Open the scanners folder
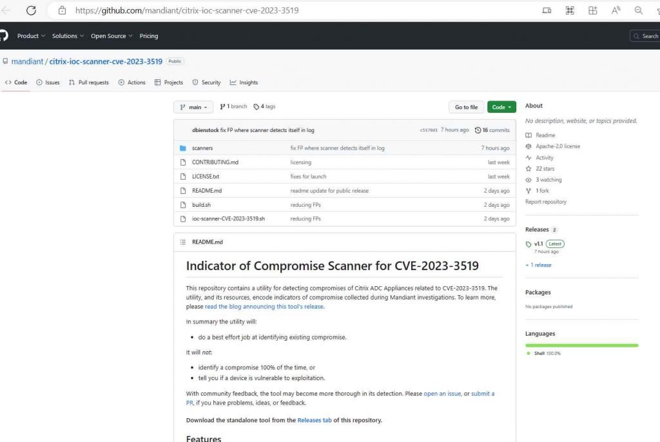 202,148
